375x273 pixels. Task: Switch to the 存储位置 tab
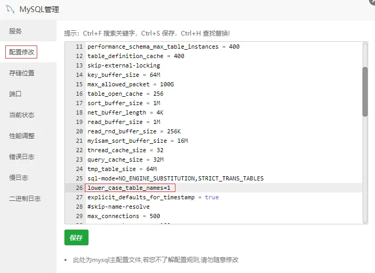point(21,73)
